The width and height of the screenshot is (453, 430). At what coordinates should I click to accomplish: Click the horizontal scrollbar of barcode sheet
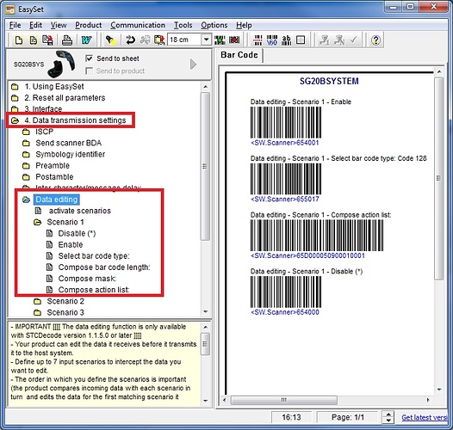pyautogui.click(x=326, y=400)
